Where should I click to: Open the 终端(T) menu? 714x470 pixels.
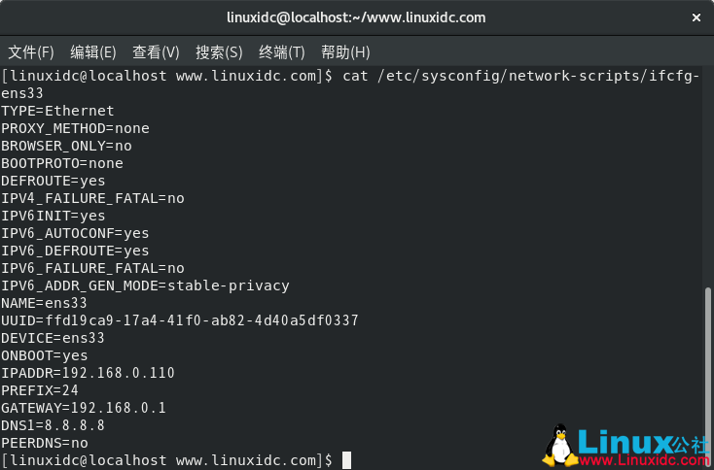click(x=282, y=51)
